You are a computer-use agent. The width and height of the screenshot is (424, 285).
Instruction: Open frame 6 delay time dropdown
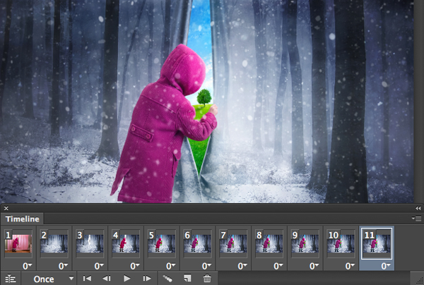(x=208, y=265)
